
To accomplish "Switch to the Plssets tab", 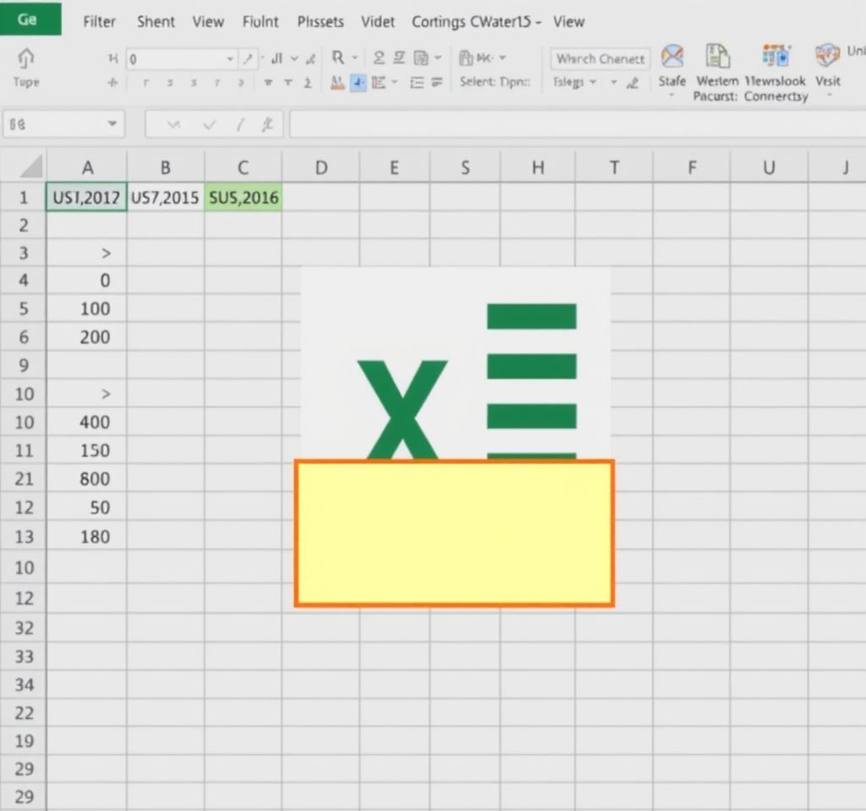I will pyautogui.click(x=321, y=21).
